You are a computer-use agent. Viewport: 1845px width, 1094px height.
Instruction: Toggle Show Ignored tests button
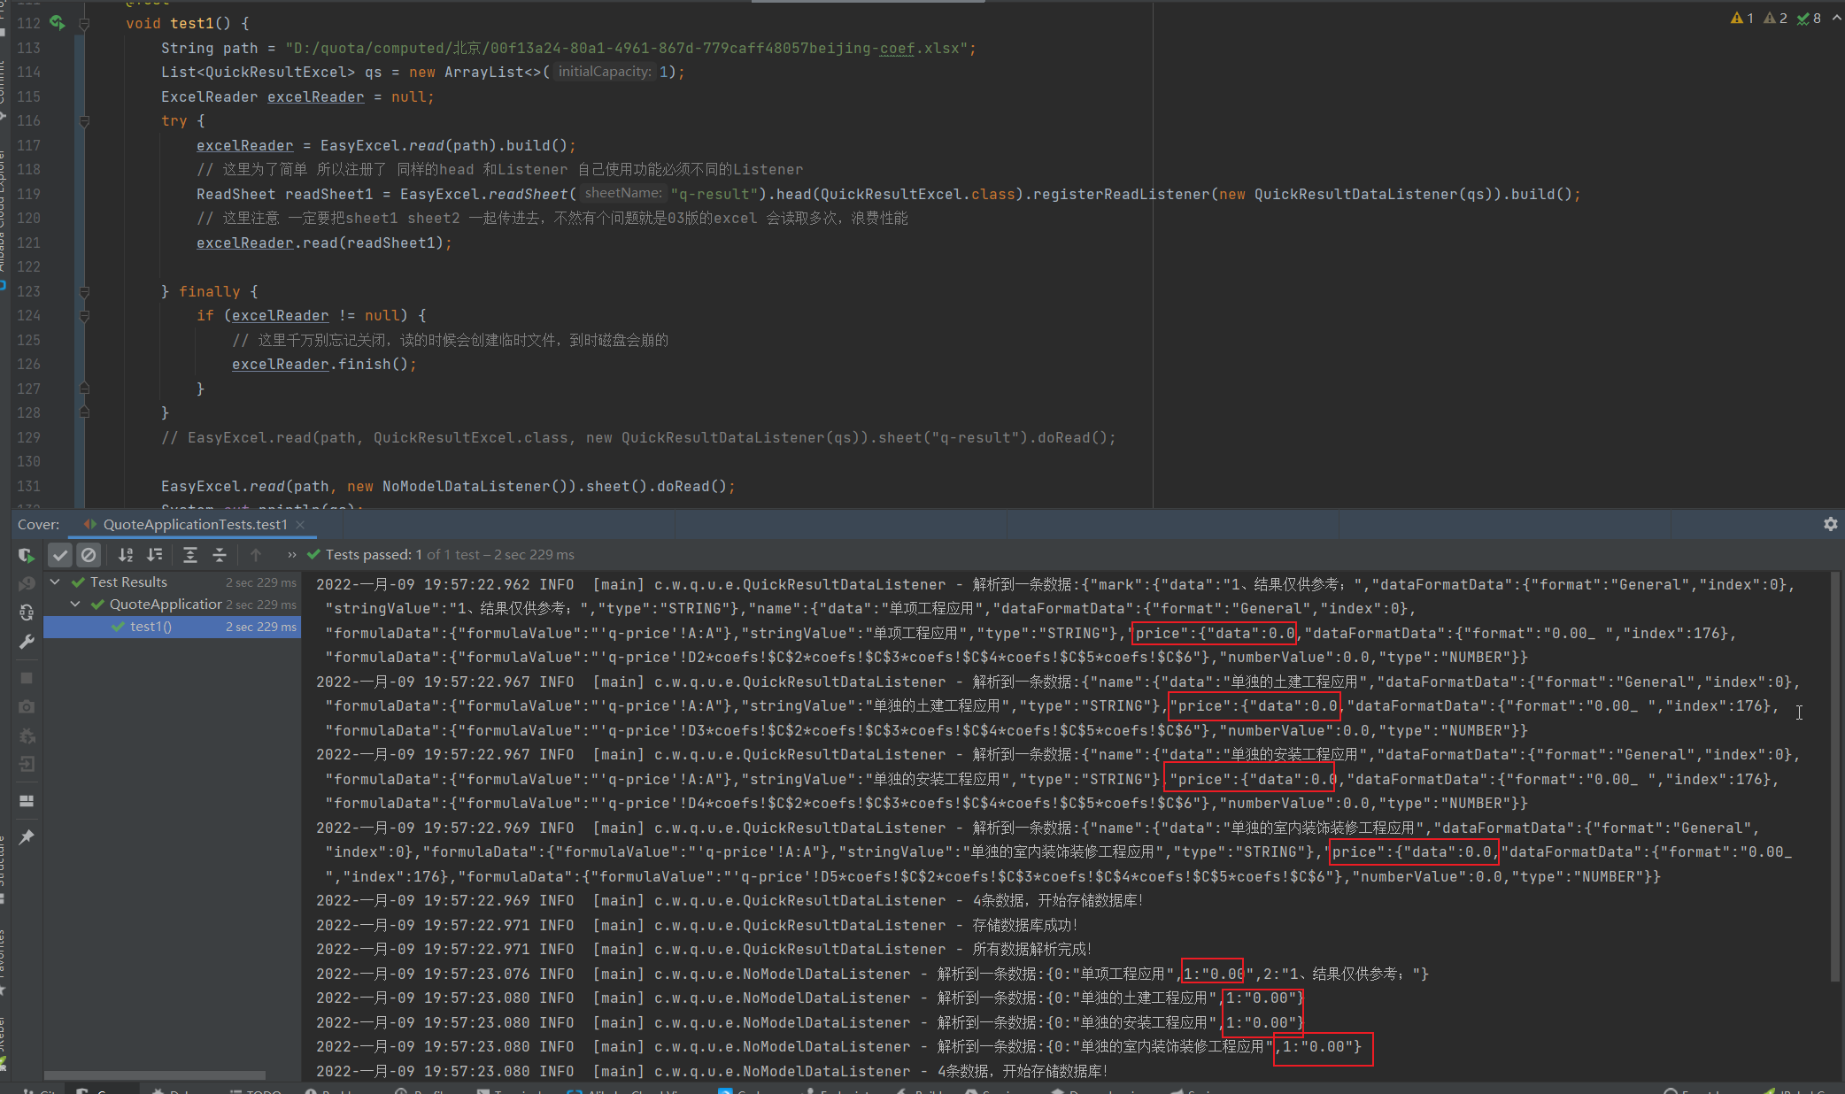coord(89,555)
